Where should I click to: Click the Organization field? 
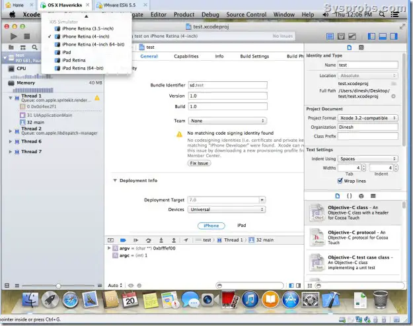(367, 127)
